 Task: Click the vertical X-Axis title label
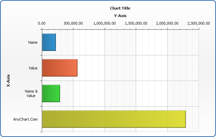click(x=8, y=81)
